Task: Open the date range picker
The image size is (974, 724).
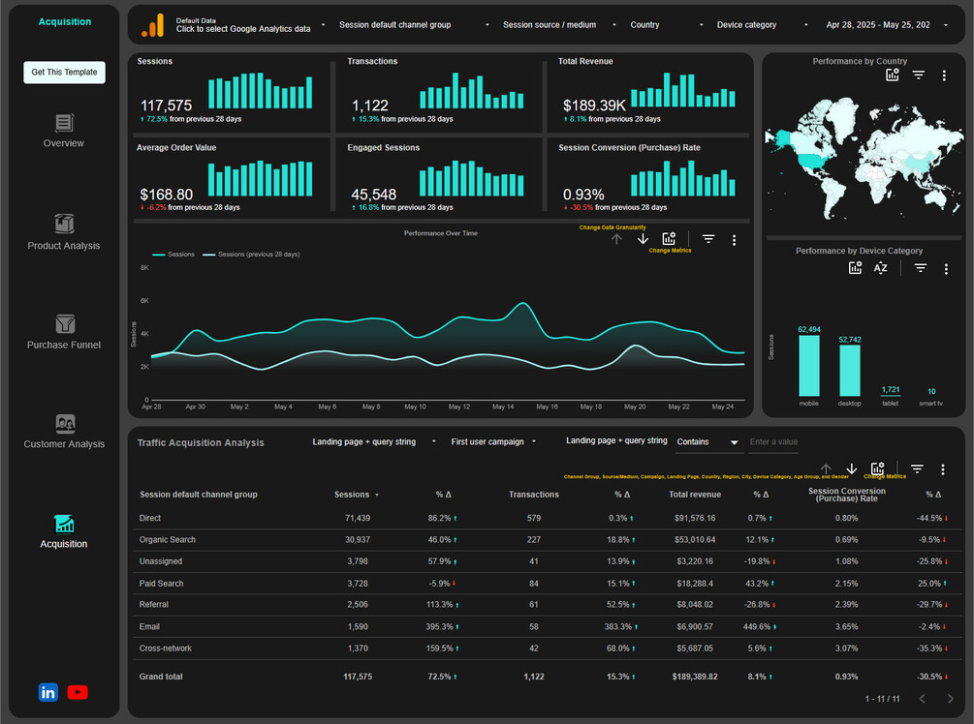Action: 887,25
